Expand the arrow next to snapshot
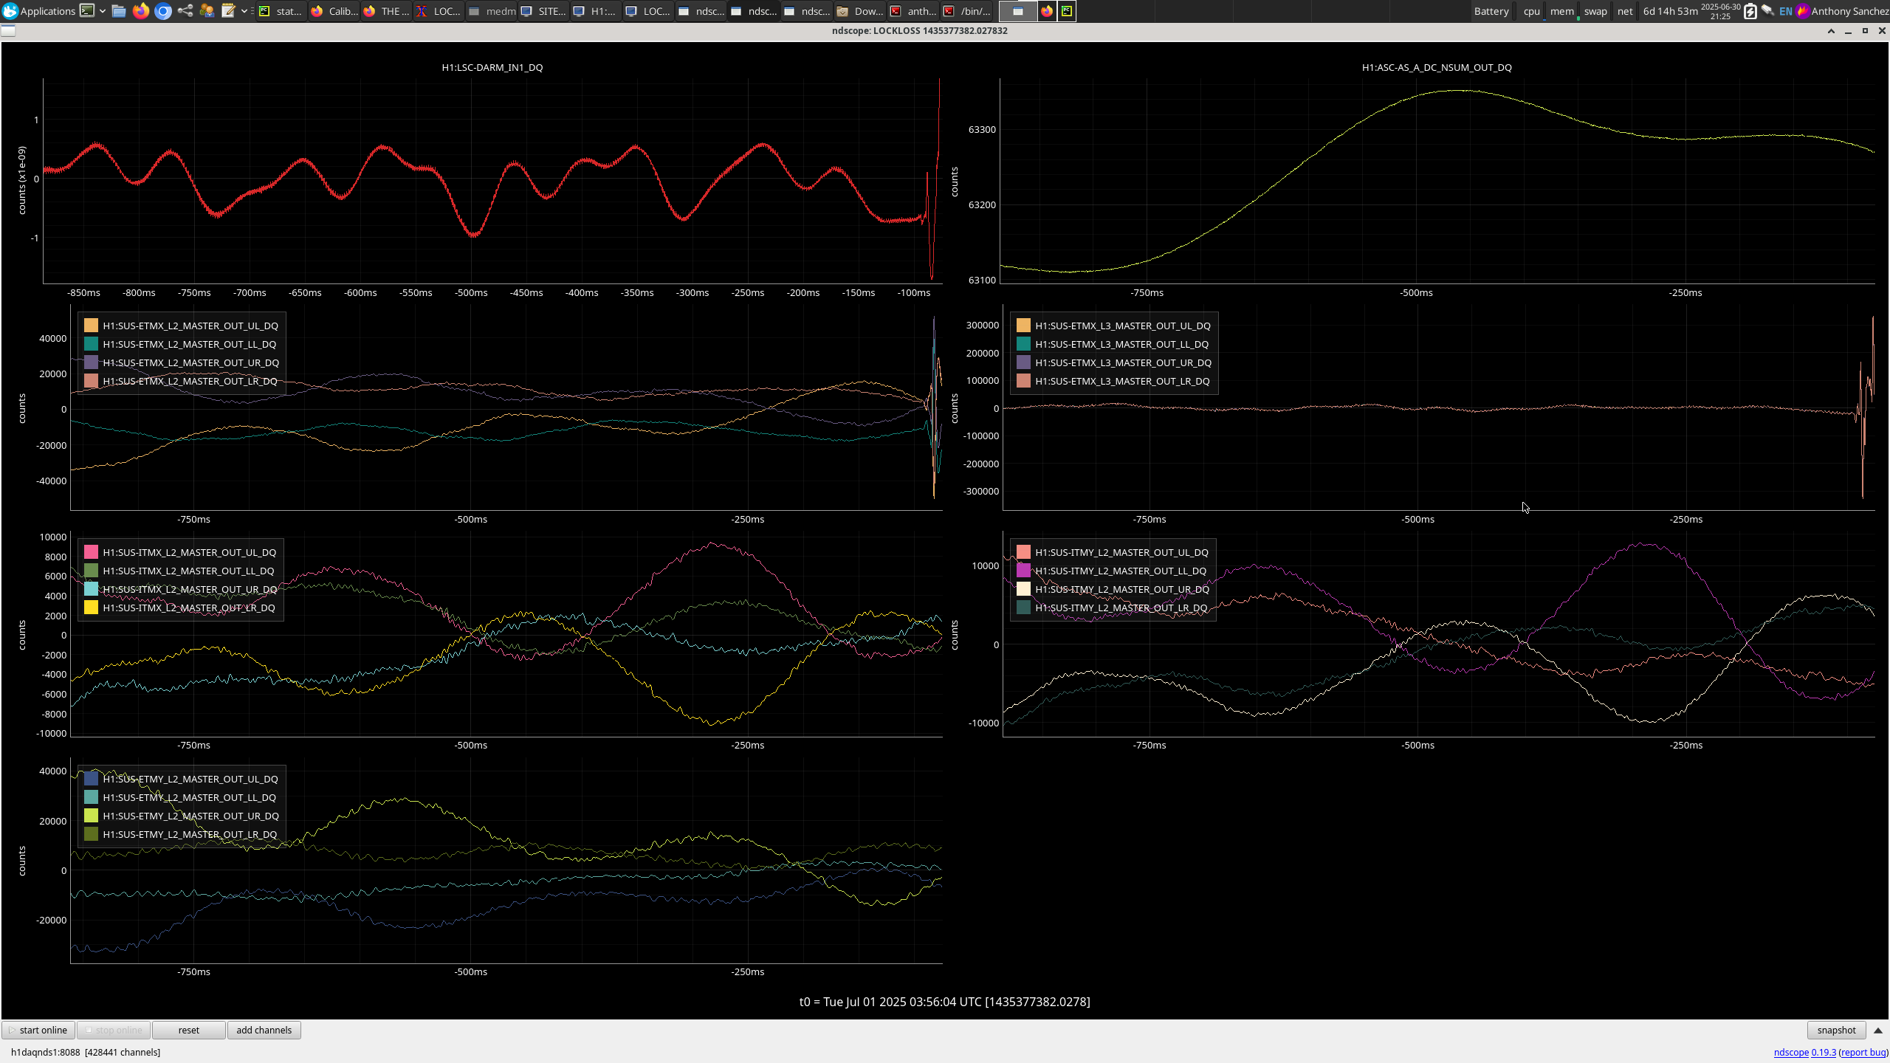The width and height of the screenshot is (1890, 1063). [x=1878, y=1030]
